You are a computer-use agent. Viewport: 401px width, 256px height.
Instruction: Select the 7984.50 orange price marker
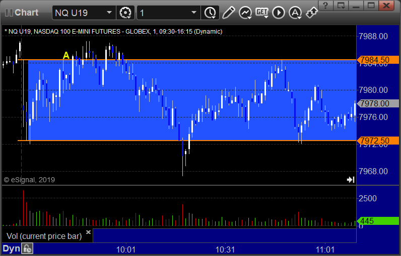click(x=378, y=60)
